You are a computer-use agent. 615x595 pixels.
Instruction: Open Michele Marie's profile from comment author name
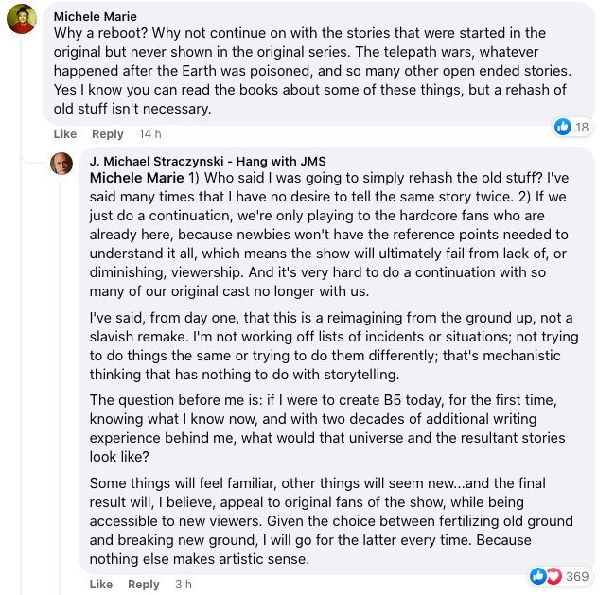tap(96, 16)
